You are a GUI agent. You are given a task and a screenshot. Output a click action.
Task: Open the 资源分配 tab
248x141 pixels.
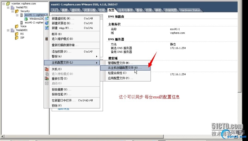(x=90, y=10)
